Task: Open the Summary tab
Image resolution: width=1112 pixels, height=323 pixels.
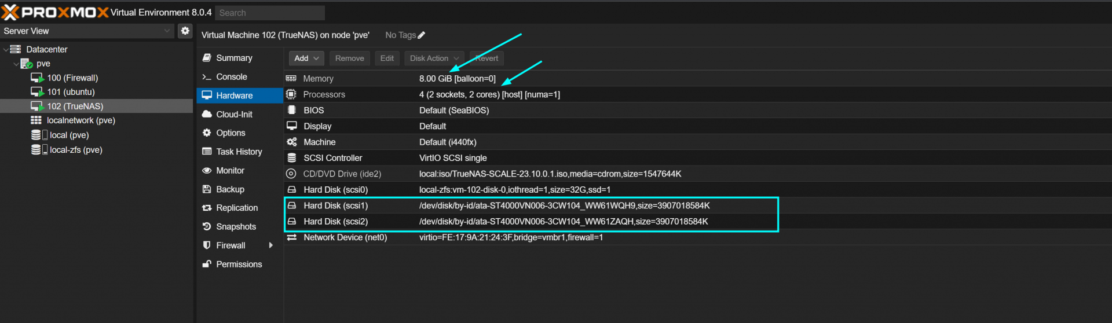Action: click(x=240, y=58)
